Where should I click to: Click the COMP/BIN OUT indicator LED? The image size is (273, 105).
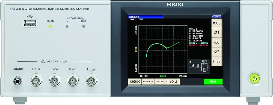click(x=84, y=26)
